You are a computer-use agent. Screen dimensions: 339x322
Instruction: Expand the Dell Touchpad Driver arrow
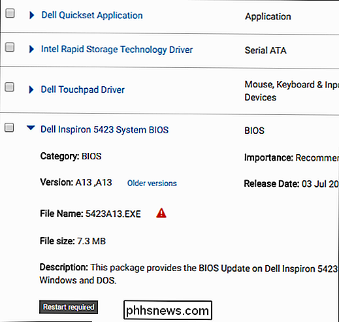[x=31, y=89]
